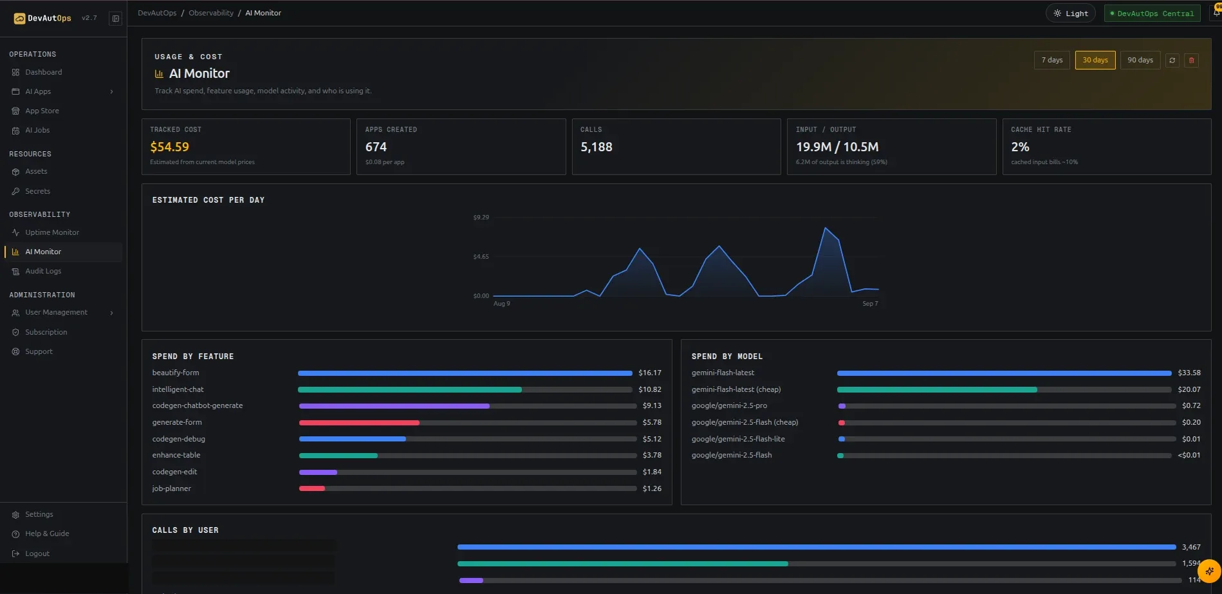Click the Uptime Monitor pulse icon
This screenshot has width=1222, height=594.
pos(15,233)
